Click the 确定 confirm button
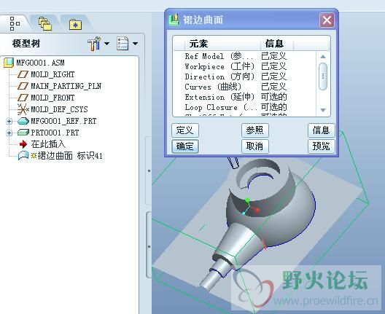 coord(185,146)
